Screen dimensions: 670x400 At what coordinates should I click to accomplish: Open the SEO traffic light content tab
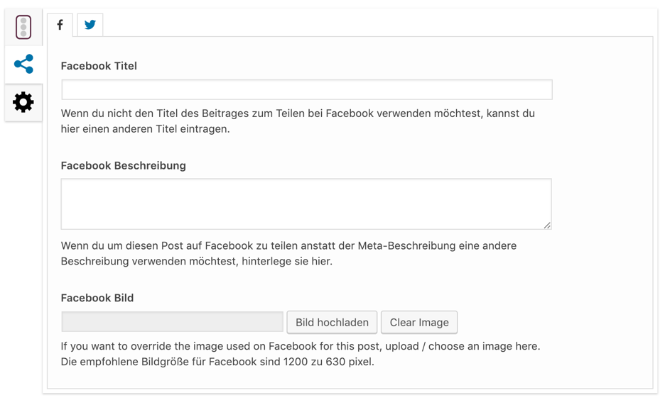tap(23, 27)
